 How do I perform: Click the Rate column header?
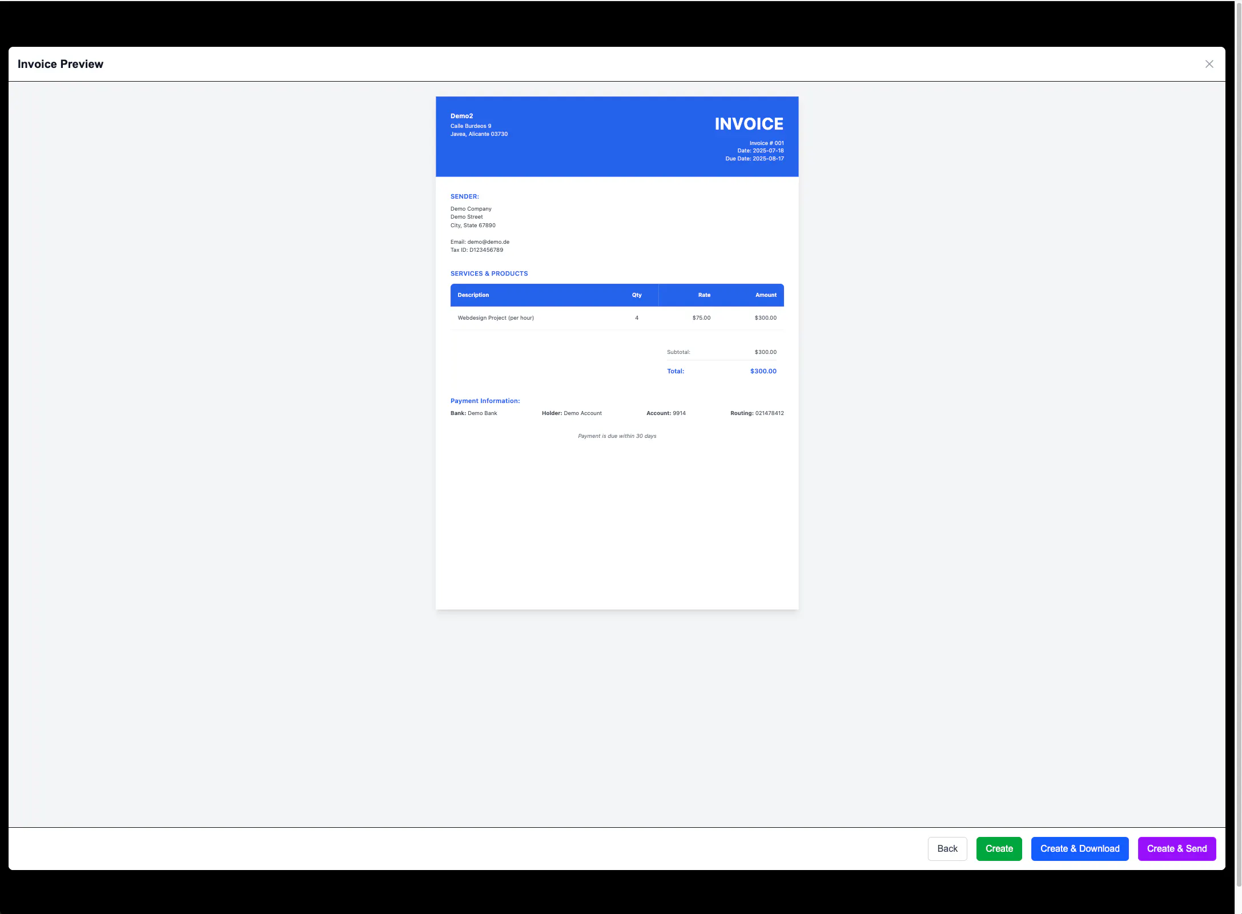pyautogui.click(x=704, y=295)
